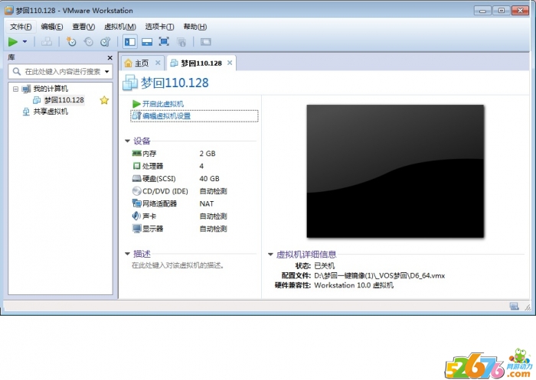Viewport: 536px width, 380px height.
Task: Collapse the 设备 section
Action: [127, 141]
